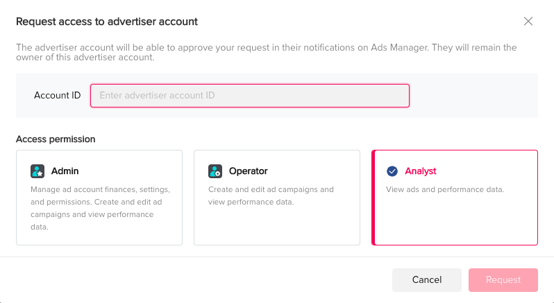Click the Analyst selected checkmark icon

click(x=392, y=171)
